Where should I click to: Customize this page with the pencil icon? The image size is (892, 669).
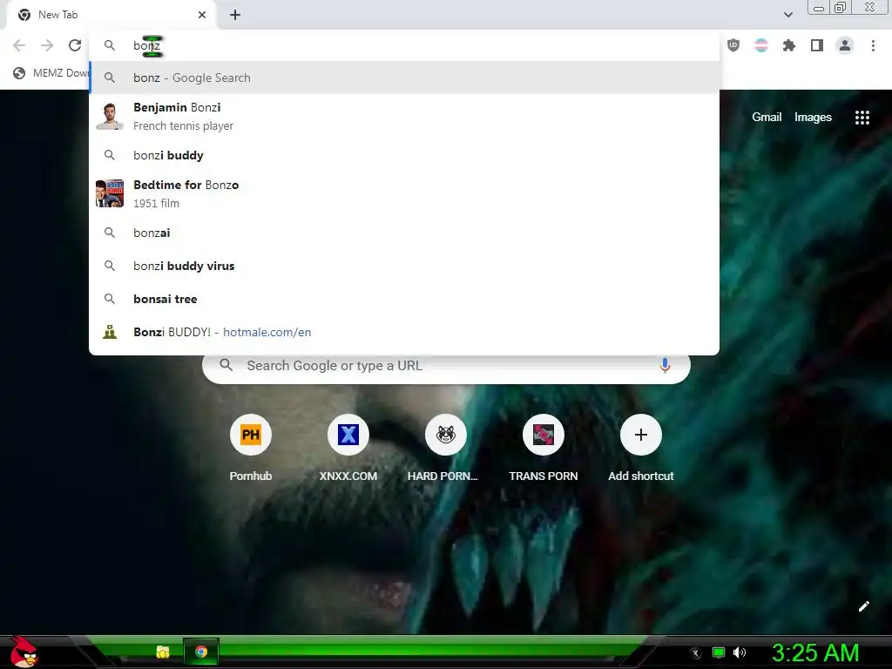click(863, 606)
